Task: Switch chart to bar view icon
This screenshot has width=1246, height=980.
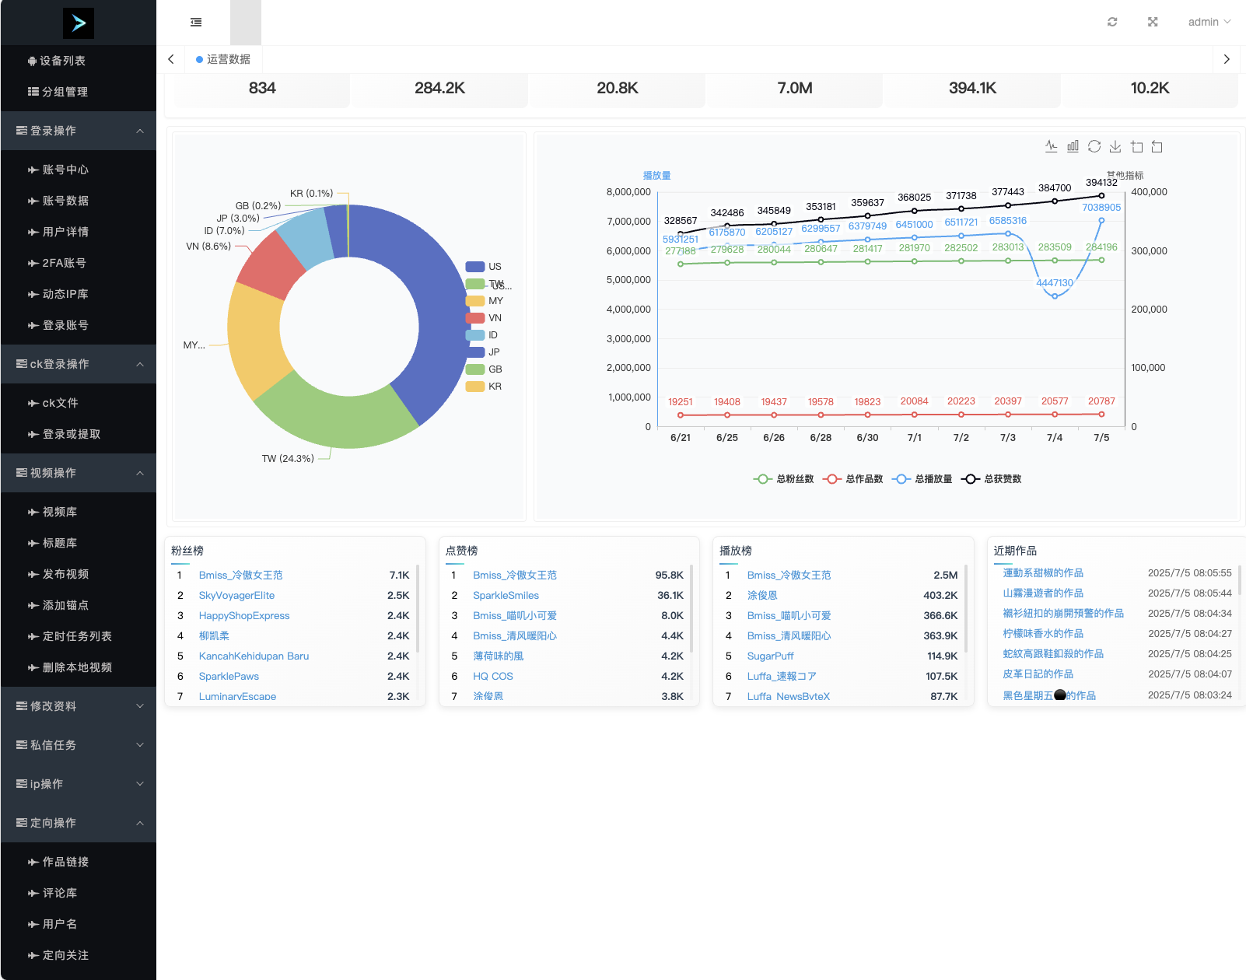Action: coord(1073,146)
